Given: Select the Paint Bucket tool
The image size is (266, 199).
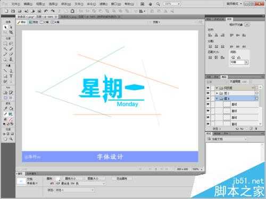Looking at the screenshot, I should point(11,109).
